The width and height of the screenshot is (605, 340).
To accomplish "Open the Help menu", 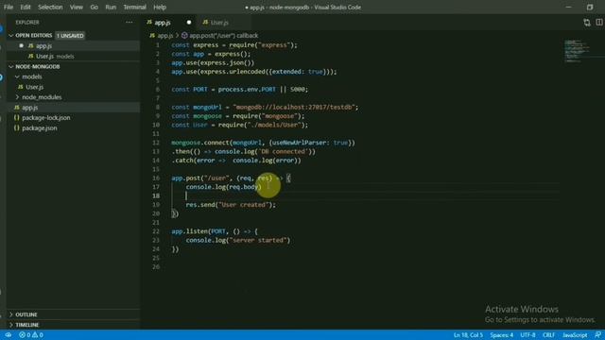I will tap(160, 7).
